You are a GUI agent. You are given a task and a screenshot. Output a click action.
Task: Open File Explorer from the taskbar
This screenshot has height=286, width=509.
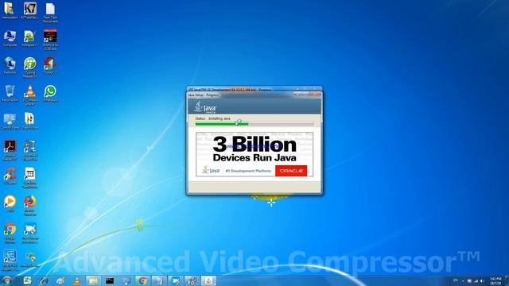93,280
